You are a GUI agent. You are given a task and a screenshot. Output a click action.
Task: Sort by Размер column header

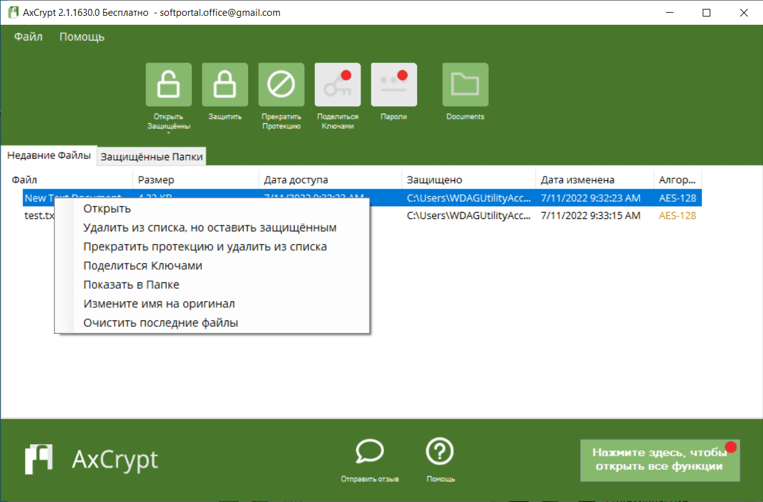(x=196, y=180)
